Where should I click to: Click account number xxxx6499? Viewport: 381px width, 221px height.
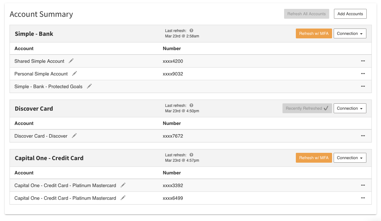pos(173,198)
